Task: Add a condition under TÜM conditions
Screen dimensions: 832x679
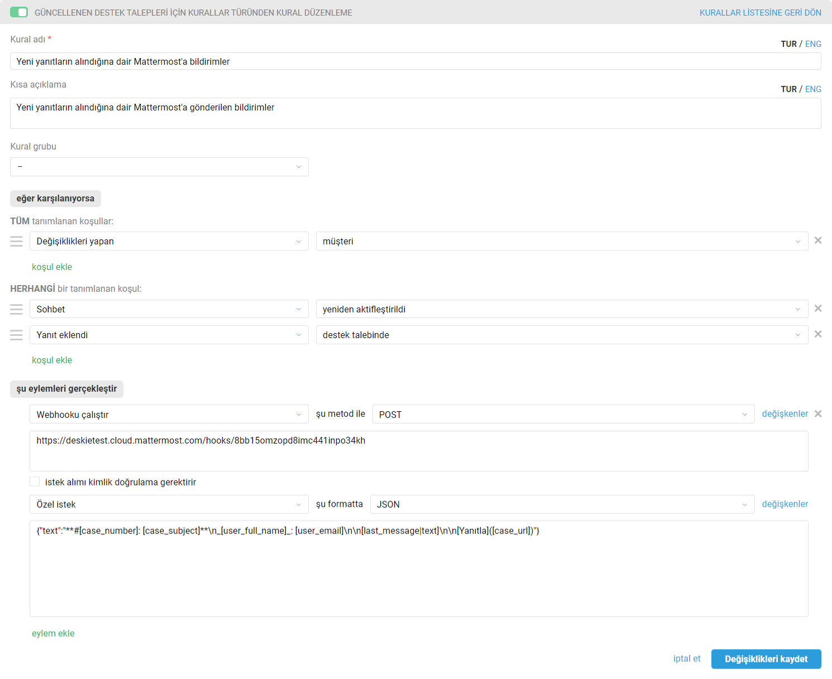Action: coord(52,267)
